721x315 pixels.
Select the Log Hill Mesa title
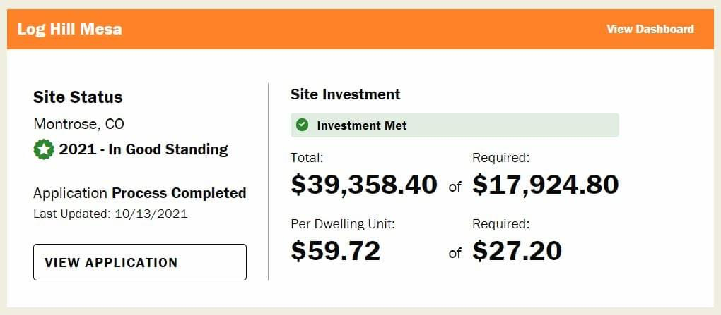[x=70, y=30]
